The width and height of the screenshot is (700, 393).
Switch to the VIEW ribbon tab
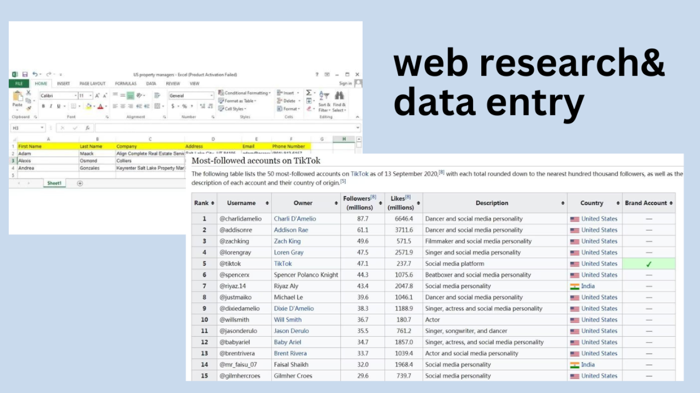pyautogui.click(x=194, y=83)
